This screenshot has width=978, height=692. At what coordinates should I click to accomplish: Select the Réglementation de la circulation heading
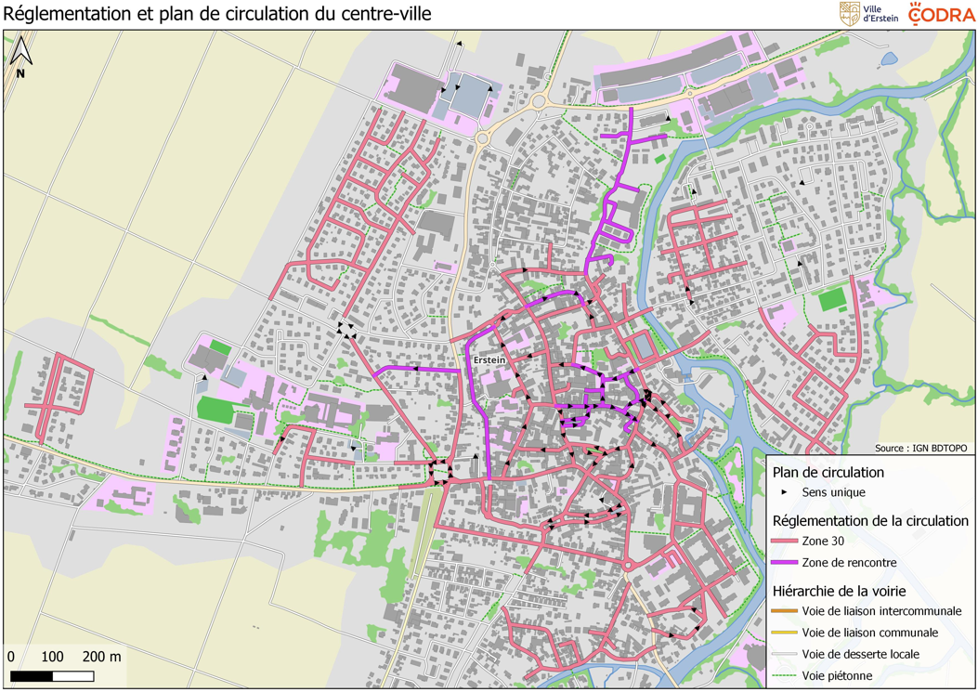click(870, 520)
